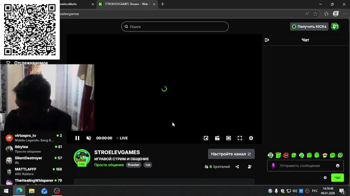Viewport: 350px width, 196px height.
Task: Open a new browser tab
Action: (x=163, y=4)
